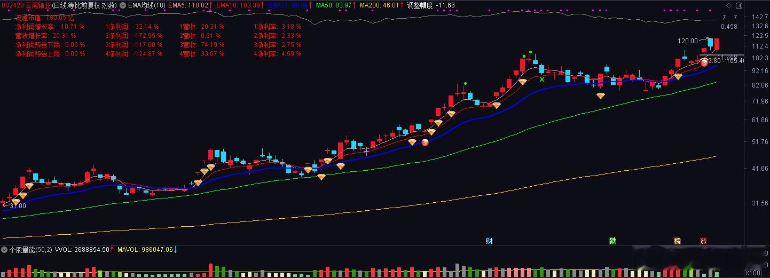Click the EMA5: 110.02 value
This screenshot has height=278, width=770.
click(190, 5)
